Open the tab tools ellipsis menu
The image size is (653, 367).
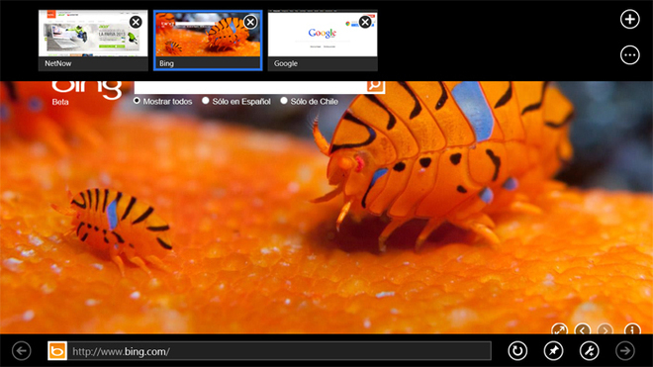tap(629, 55)
